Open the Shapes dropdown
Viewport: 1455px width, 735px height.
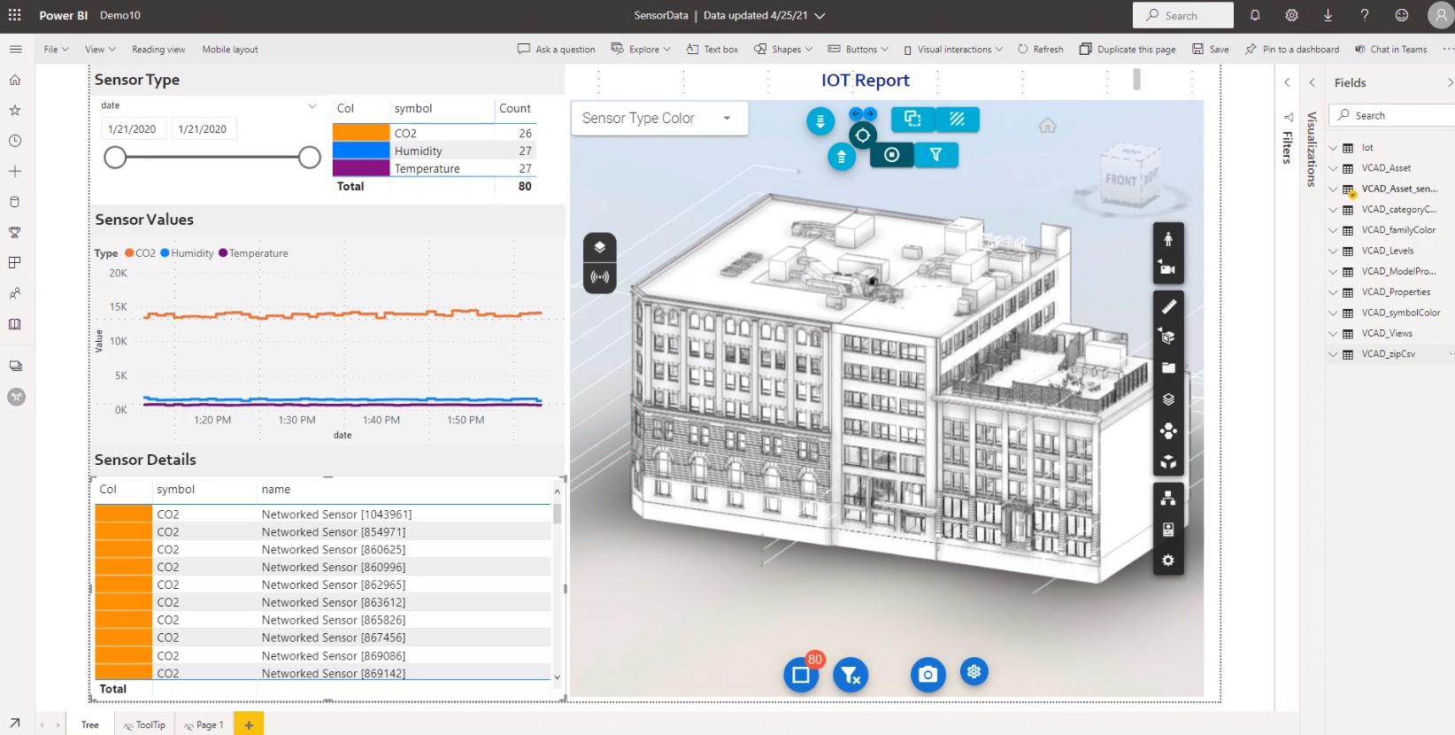pos(783,50)
